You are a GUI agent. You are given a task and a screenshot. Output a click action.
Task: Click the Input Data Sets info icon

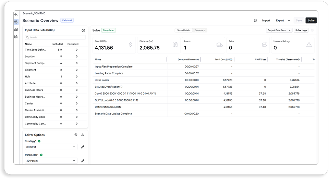click(x=83, y=30)
